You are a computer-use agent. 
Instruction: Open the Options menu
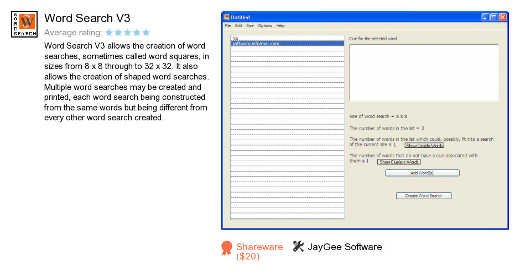pyautogui.click(x=265, y=25)
